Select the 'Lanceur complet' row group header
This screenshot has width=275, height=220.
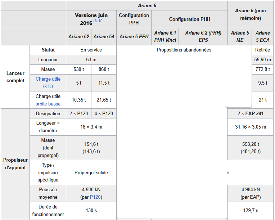coord(15,77)
